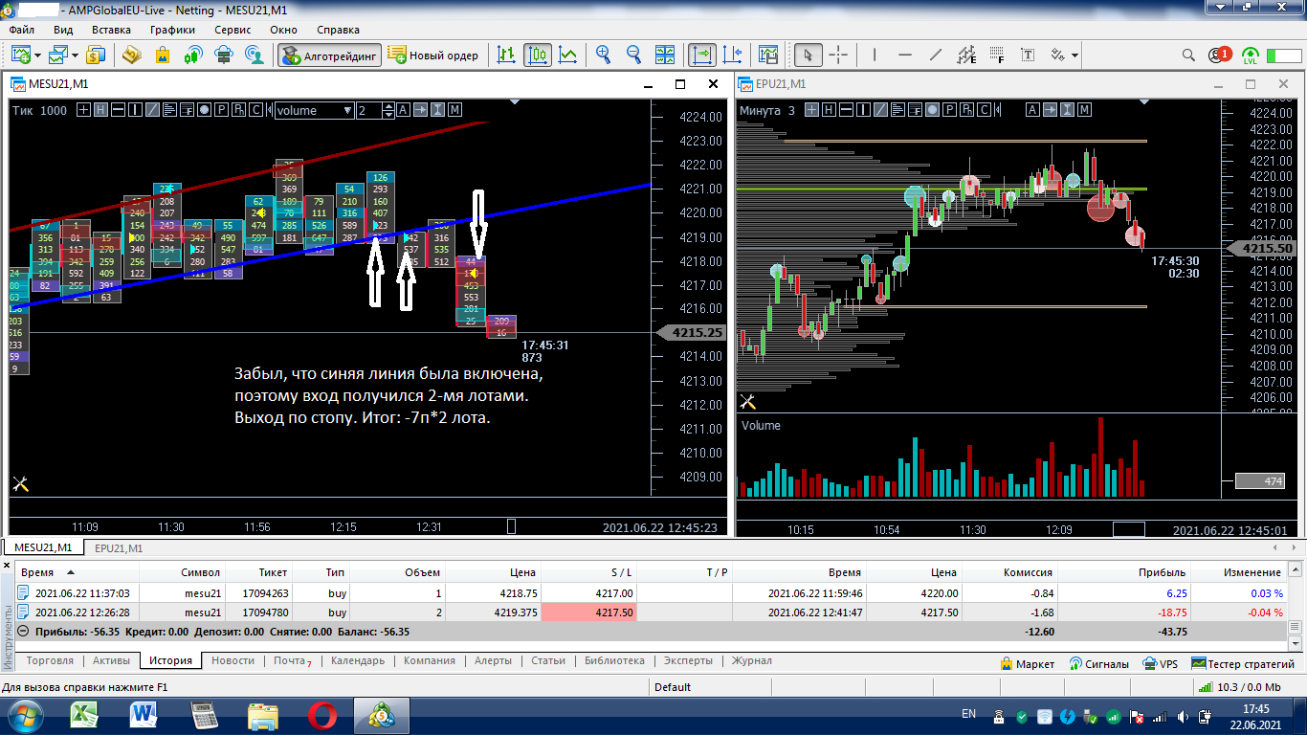The image size is (1307, 735).
Task: Open the Файл menu
Action: (x=21, y=30)
